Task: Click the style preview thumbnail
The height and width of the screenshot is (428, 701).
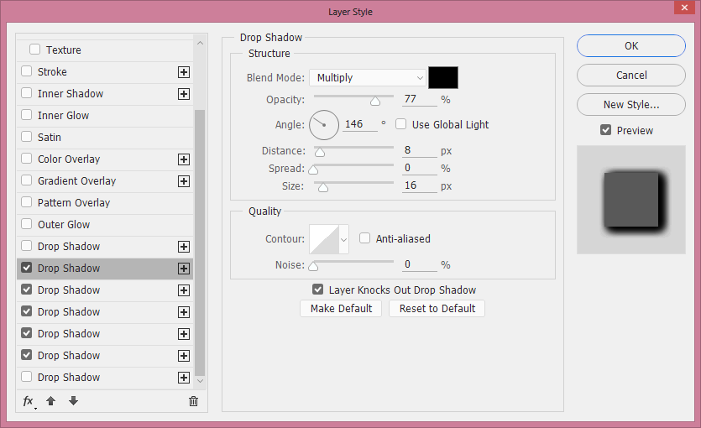Action: click(x=630, y=200)
